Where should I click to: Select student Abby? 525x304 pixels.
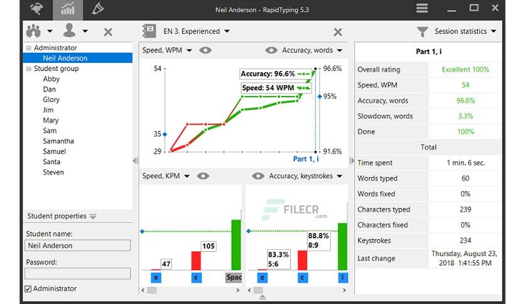[51, 79]
